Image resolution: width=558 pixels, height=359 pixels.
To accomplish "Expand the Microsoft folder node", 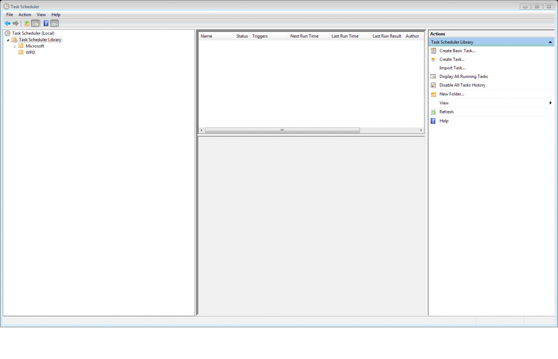I will 15,46.
